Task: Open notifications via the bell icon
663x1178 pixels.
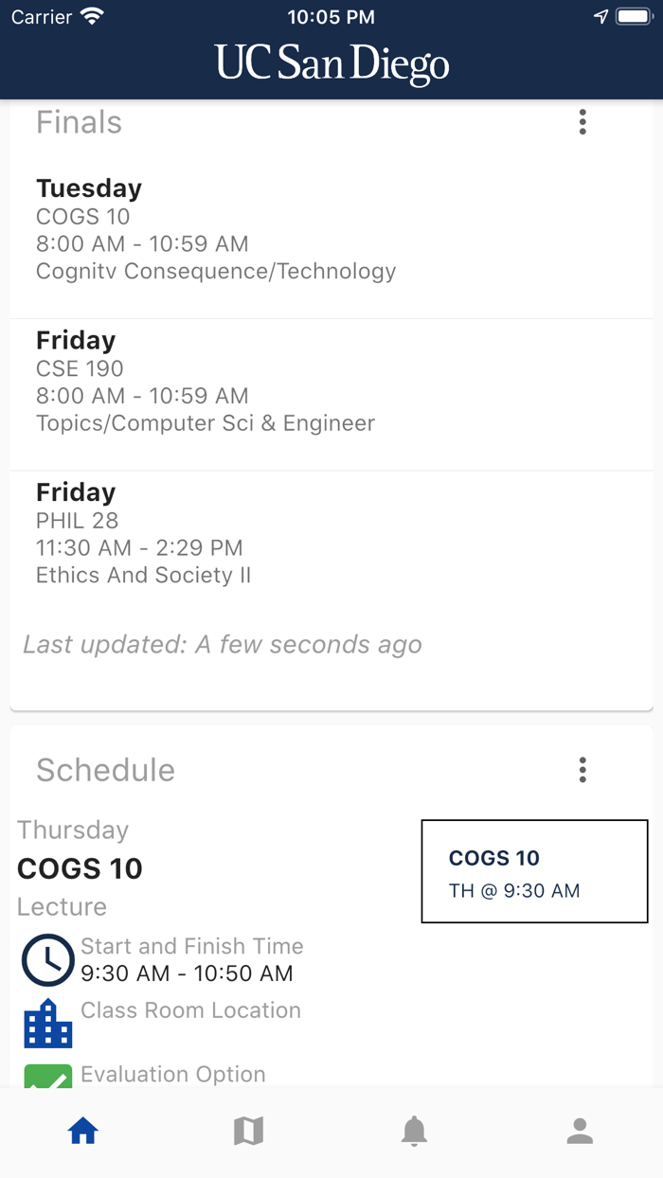Action: 414,1130
